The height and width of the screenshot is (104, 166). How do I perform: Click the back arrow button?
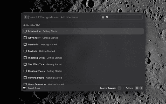point(26,17)
